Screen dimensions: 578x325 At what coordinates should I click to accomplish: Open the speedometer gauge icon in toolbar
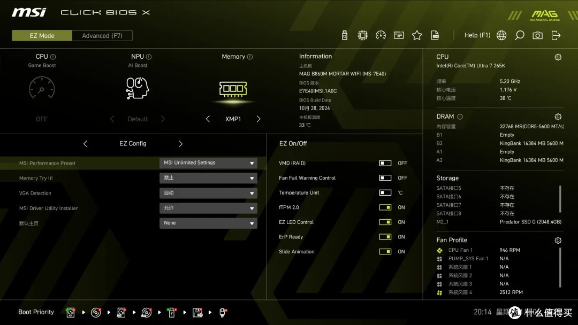click(x=381, y=35)
